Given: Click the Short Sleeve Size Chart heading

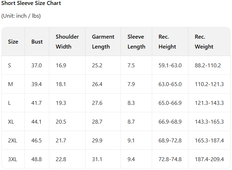Looking at the screenshot, I should click(x=31, y=3).
